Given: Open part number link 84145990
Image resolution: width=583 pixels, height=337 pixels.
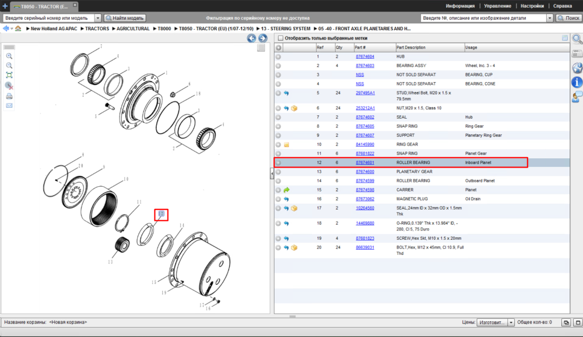Looking at the screenshot, I should 365,145.
